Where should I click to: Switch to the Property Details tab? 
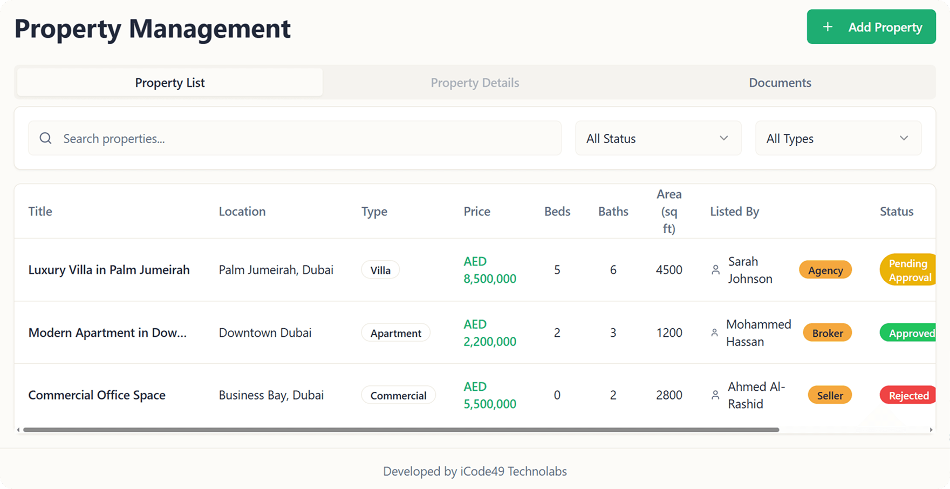pos(475,83)
